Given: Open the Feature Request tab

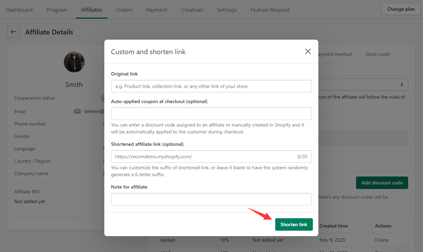Looking at the screenshot, I should tap(270, 10).
